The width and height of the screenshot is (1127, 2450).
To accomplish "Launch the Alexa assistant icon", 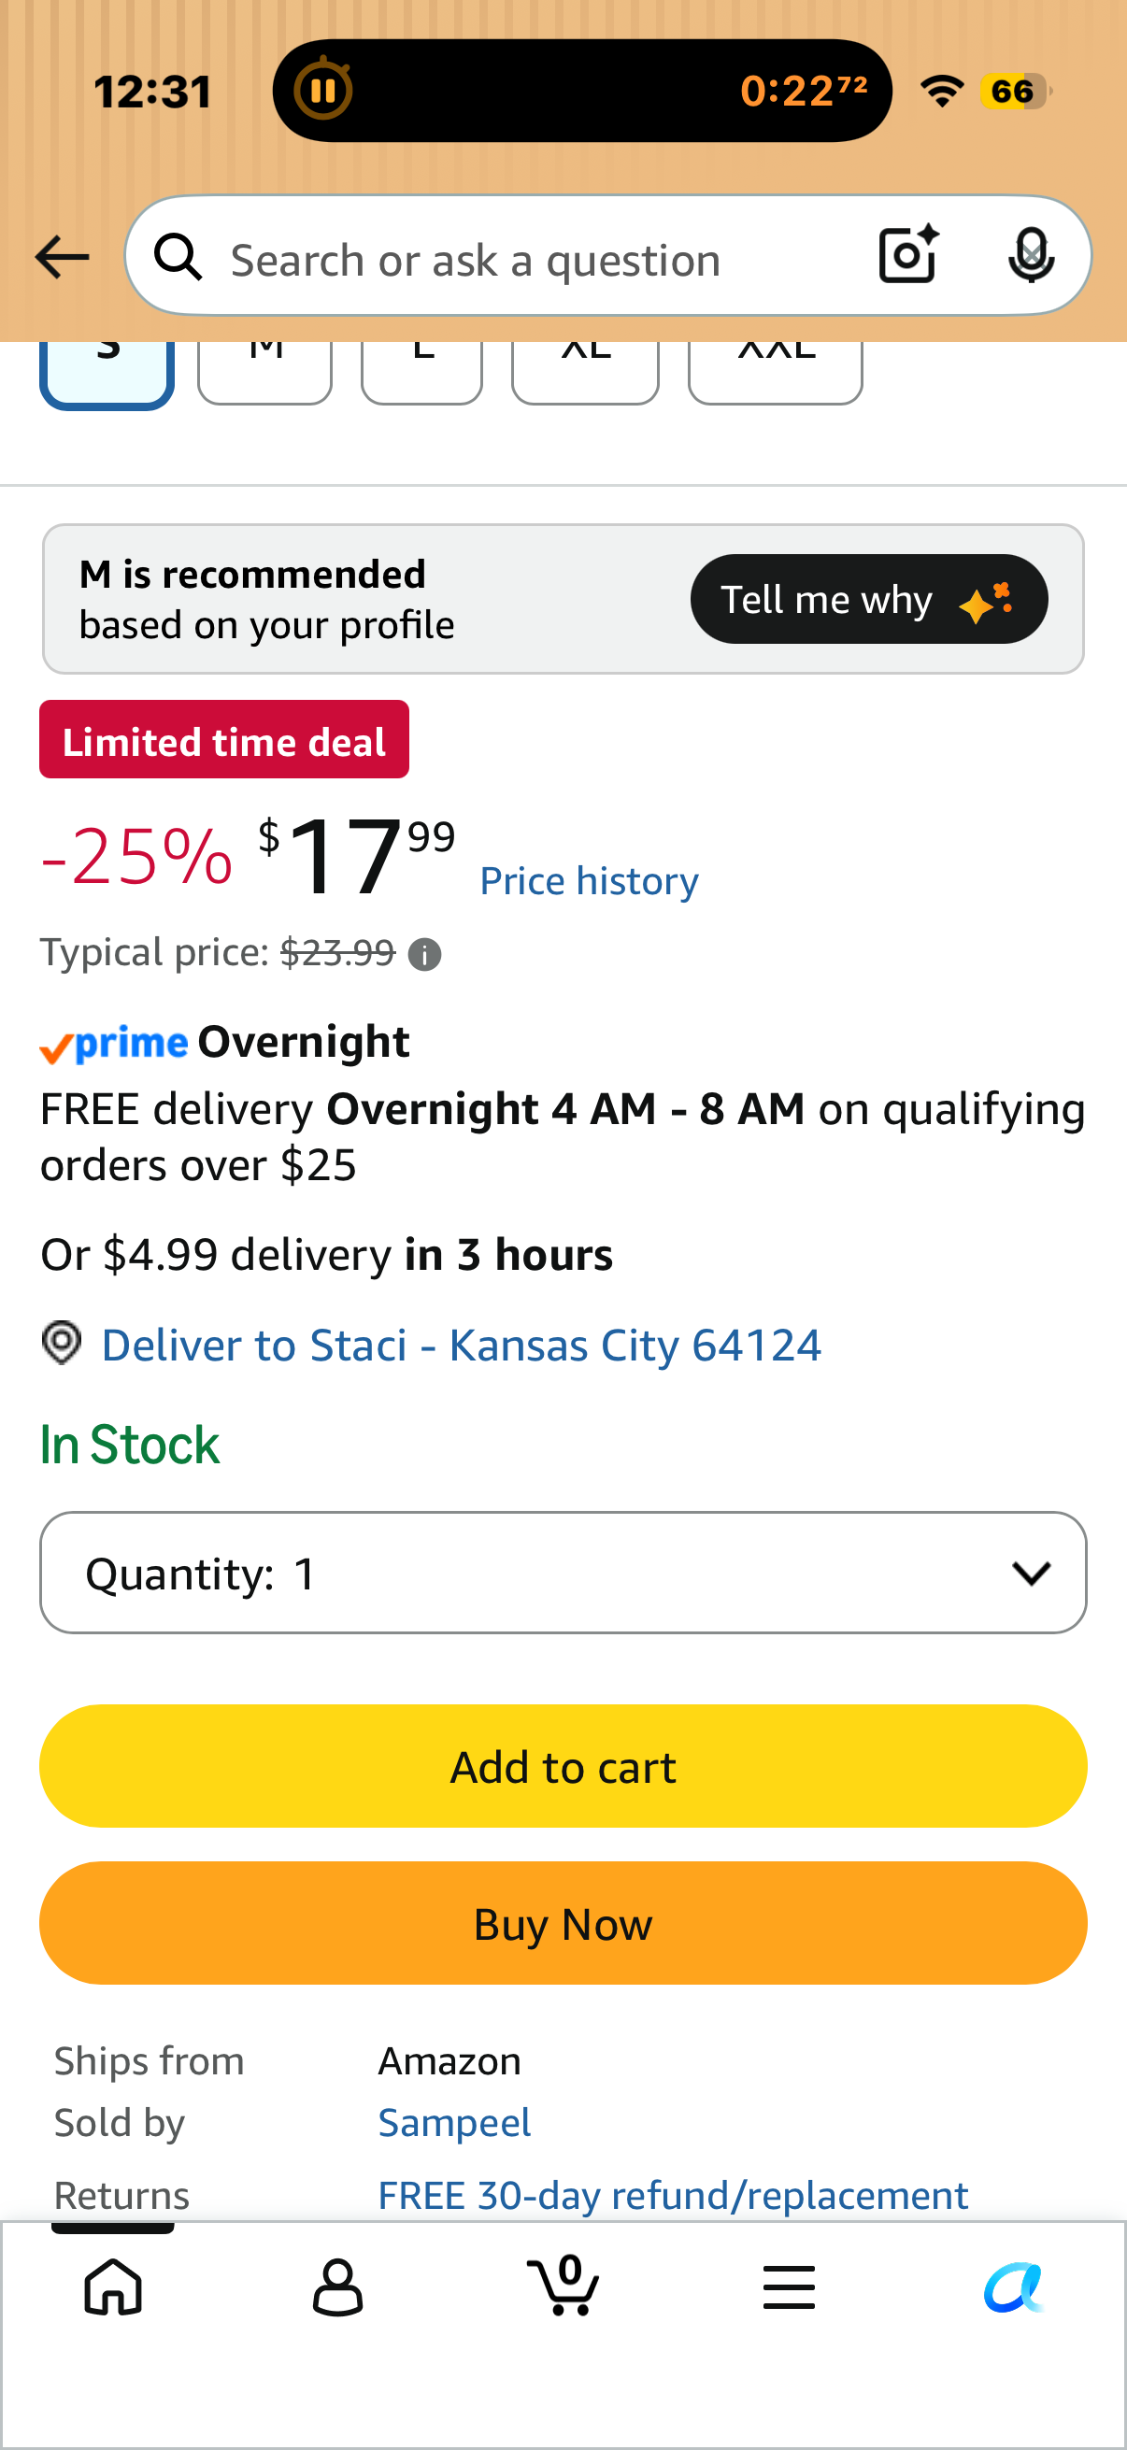I will click(1014, 2286).
